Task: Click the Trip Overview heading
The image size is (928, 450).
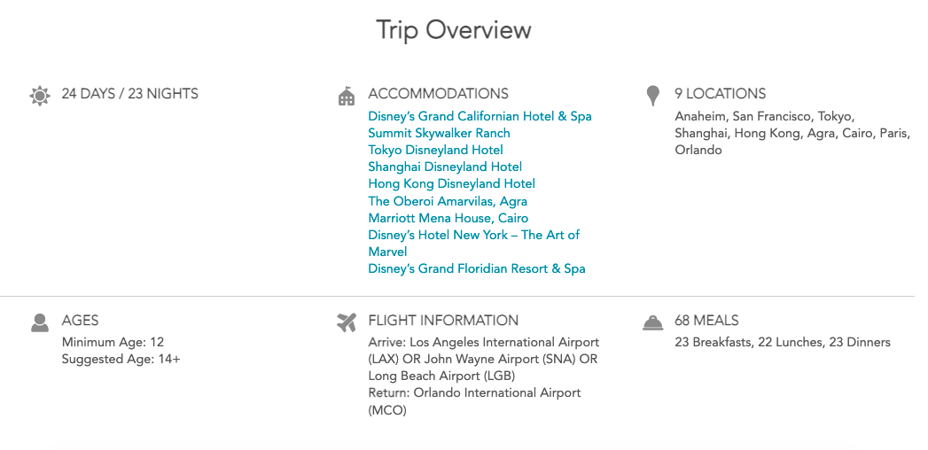Action: 454,29
